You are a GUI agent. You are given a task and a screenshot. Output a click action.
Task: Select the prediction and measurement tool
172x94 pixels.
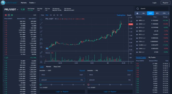tap(41, 43)
